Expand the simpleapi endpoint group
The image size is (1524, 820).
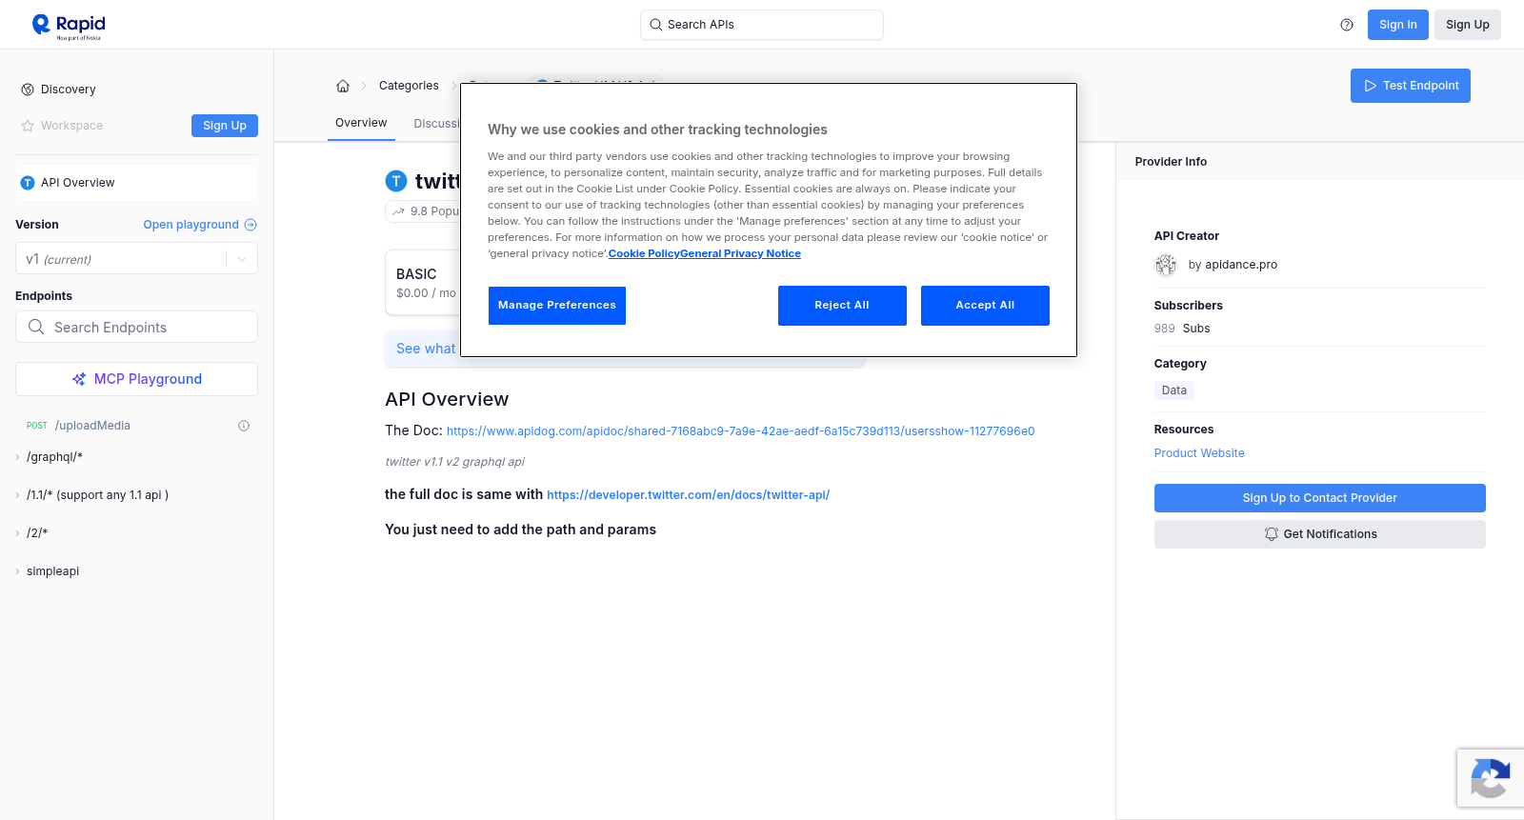(17, 571)
